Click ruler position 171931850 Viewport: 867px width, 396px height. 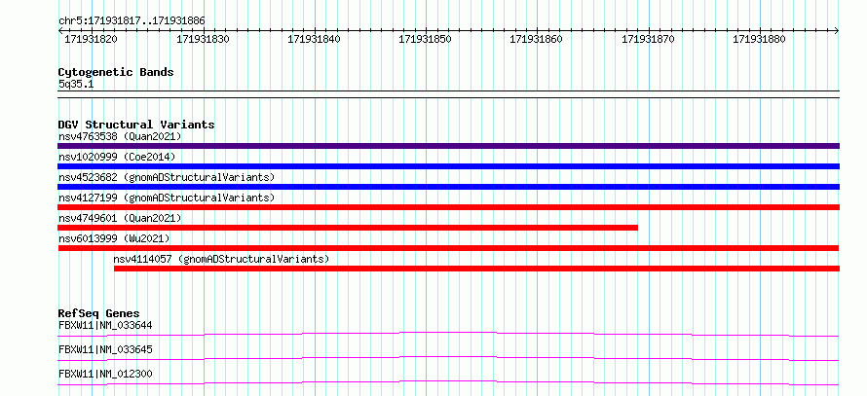[x=426, y=39]
